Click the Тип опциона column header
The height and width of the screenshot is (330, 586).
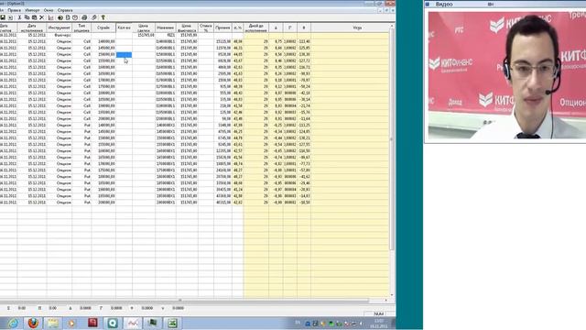pos(81,27)
